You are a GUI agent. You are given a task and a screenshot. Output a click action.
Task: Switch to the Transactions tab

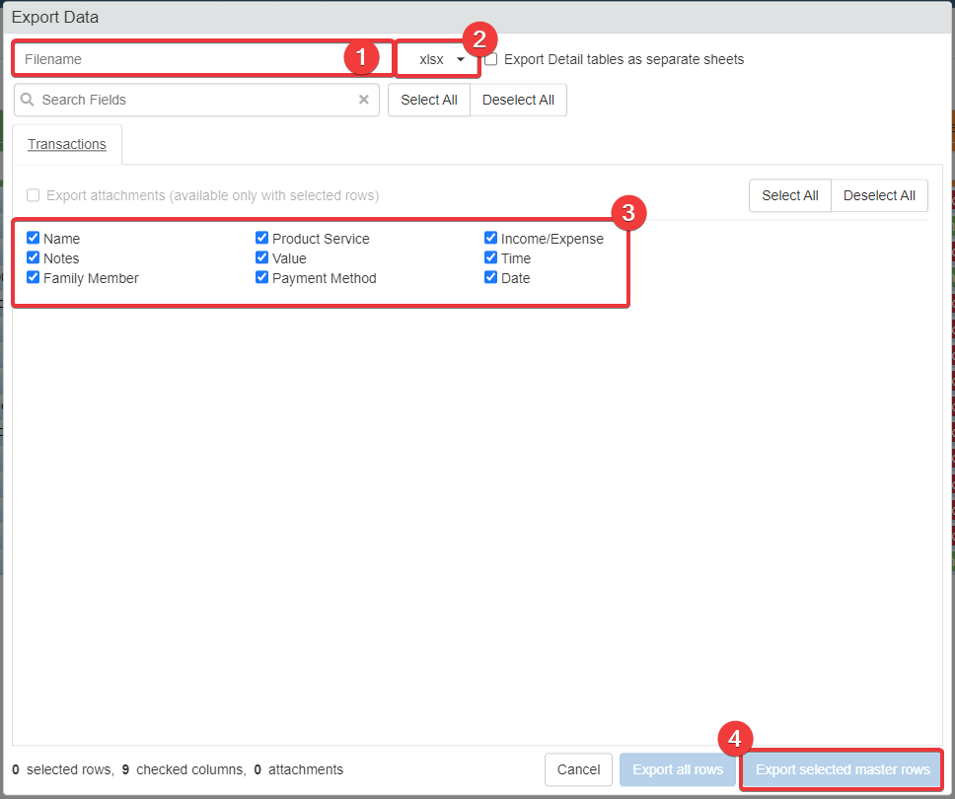[x=67, y=144]
